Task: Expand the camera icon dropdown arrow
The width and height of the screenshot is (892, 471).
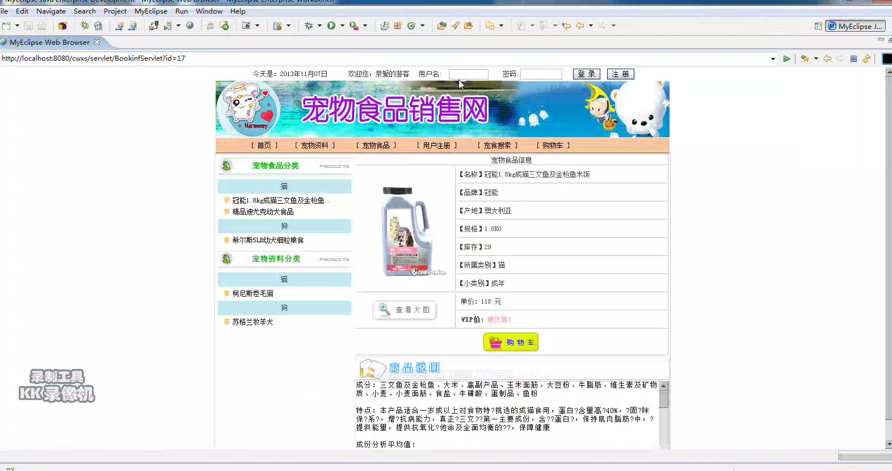Action: (257, 26)
